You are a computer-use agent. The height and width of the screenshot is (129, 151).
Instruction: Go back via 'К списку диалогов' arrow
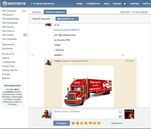point(42,3)
